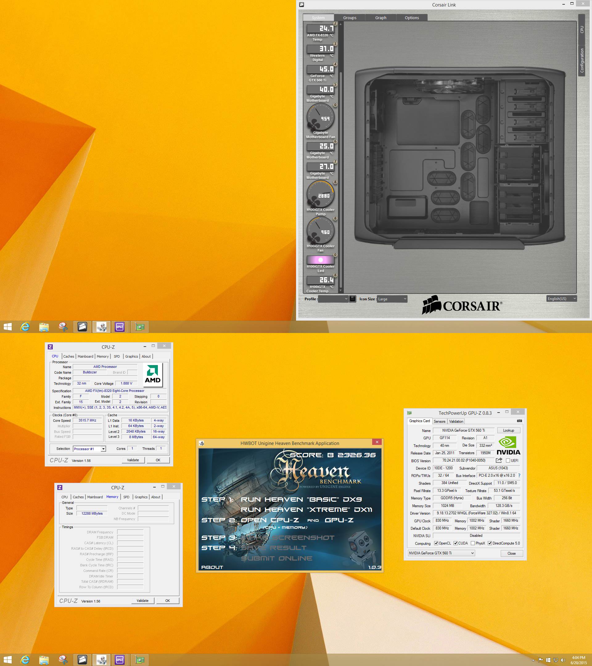This screenshot has height=666, width=592.
Task: Open the CPU side tab in Corsair Link
Action: click(x=582, y=29)
